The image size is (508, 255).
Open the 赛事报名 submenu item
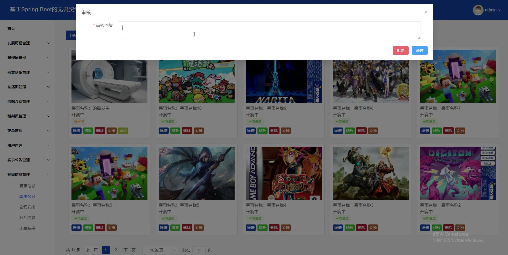pos(27,197)
